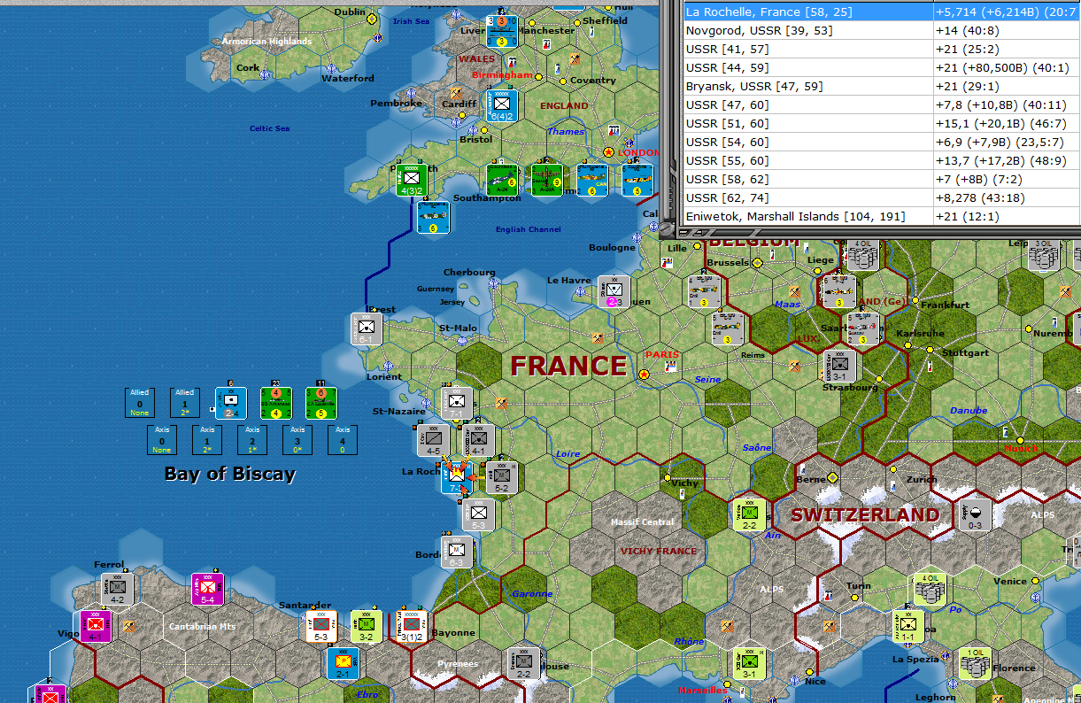Select the magenta 5-4 unit in Spain
Image resolution: width=1081 pixels, height=703 pixels.
point(208,590)
